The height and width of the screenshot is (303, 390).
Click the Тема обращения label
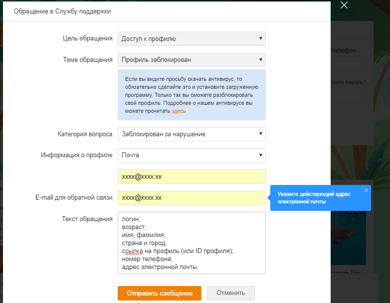[x=88, y=60]
